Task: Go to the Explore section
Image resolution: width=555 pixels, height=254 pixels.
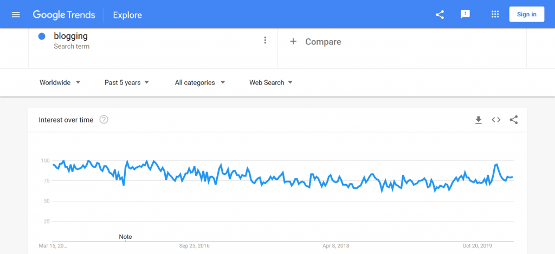Action: tap(127, 15)
